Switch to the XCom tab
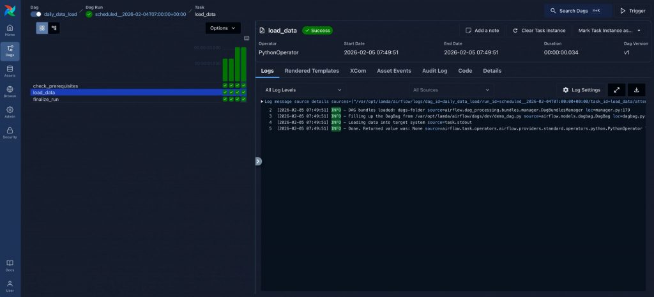Viewport: 654px width, 297px height. click(x=358, y=71)
